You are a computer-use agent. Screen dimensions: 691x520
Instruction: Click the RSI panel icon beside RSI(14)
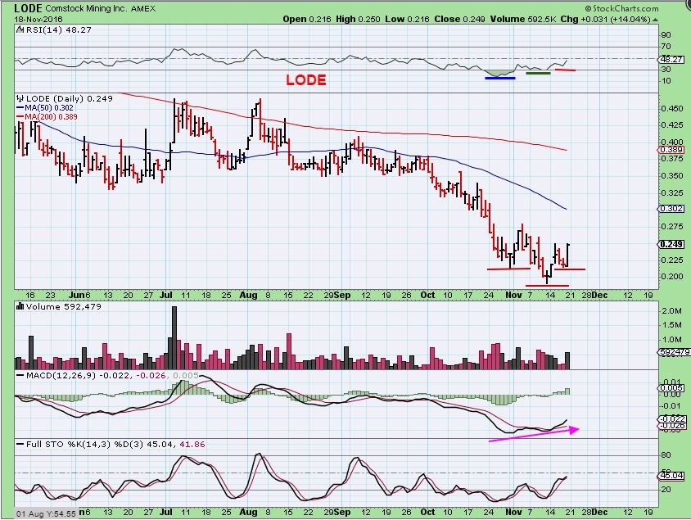pos(20,30)
